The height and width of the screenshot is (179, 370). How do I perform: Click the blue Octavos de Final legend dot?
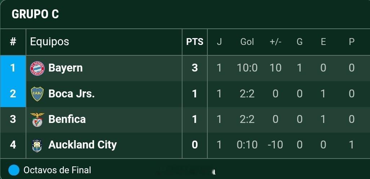[14, 170]
